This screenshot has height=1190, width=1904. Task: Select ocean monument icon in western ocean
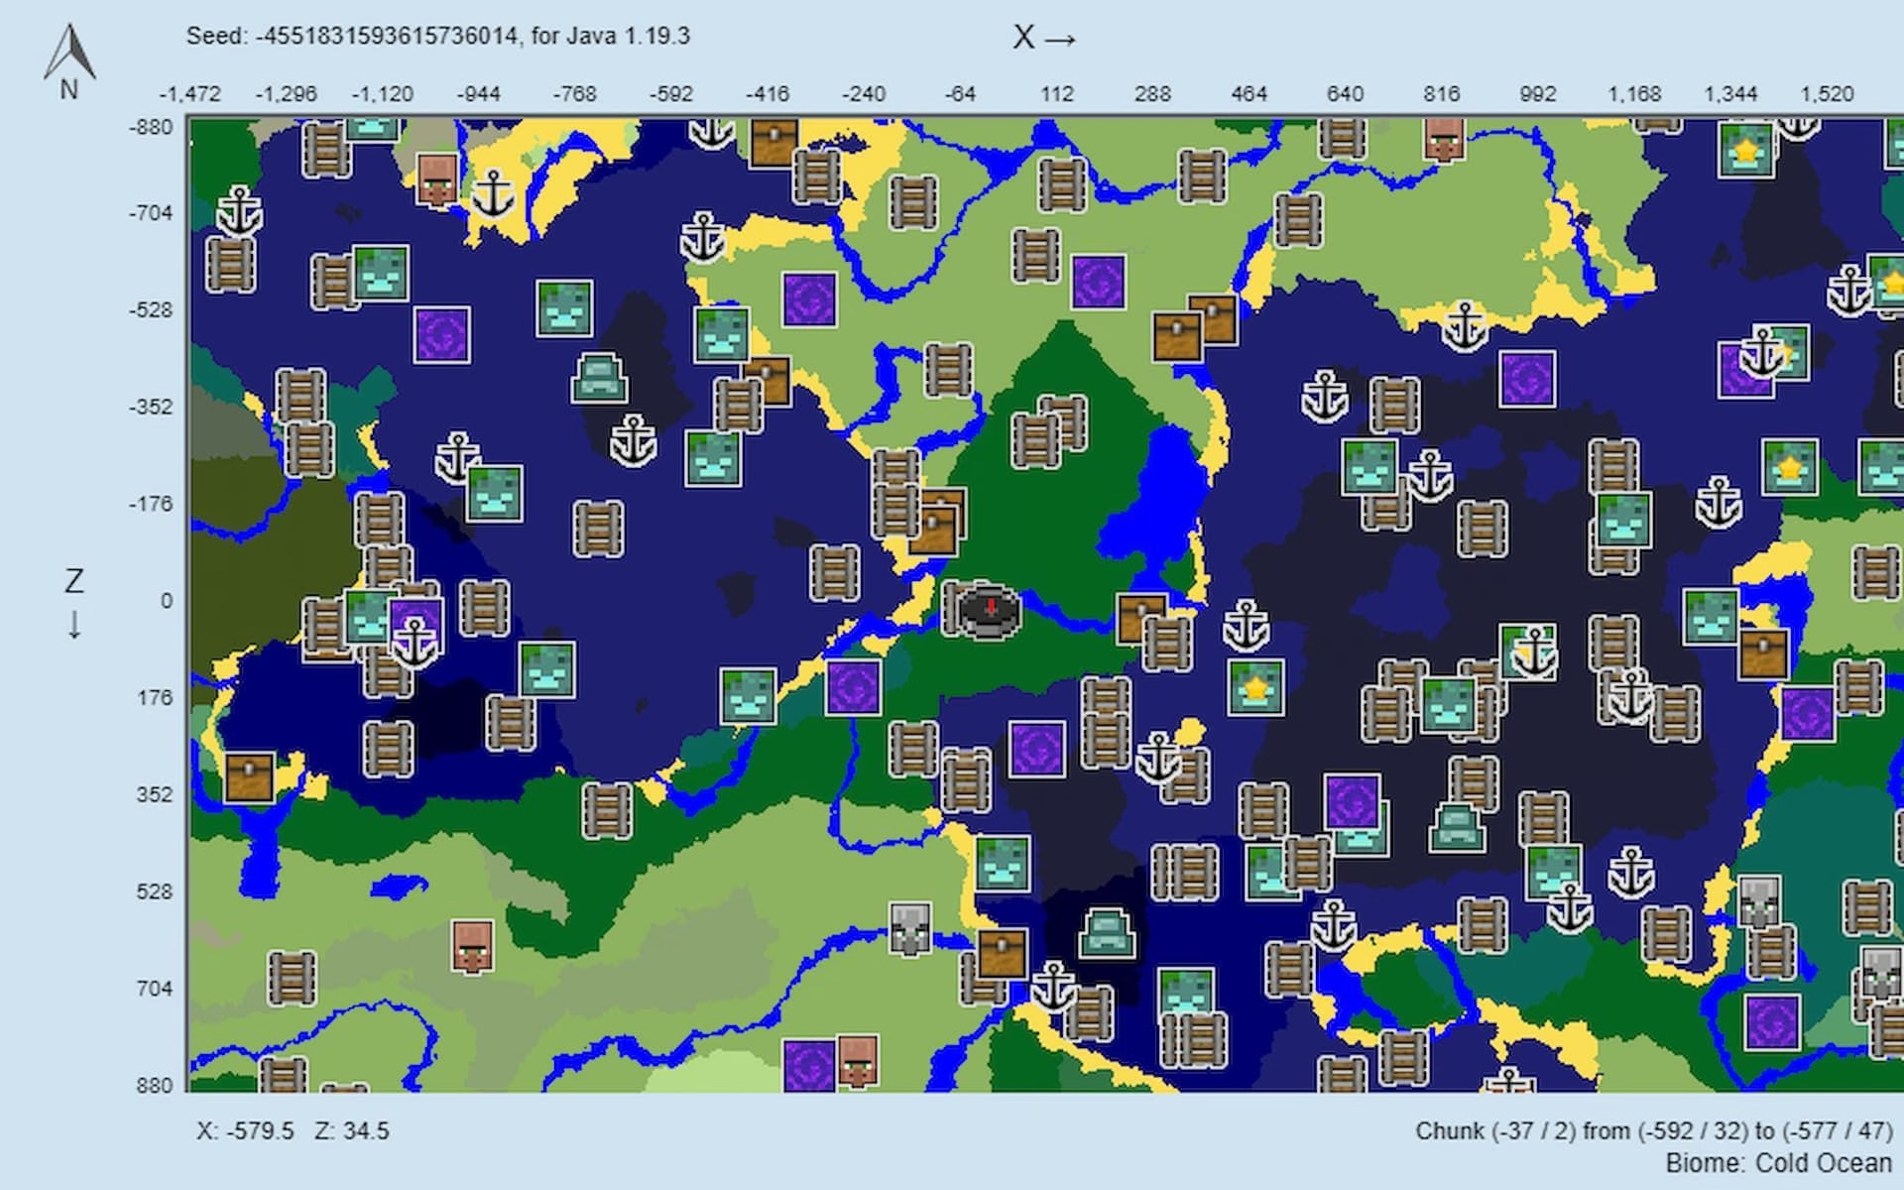(x=598, y=378)
